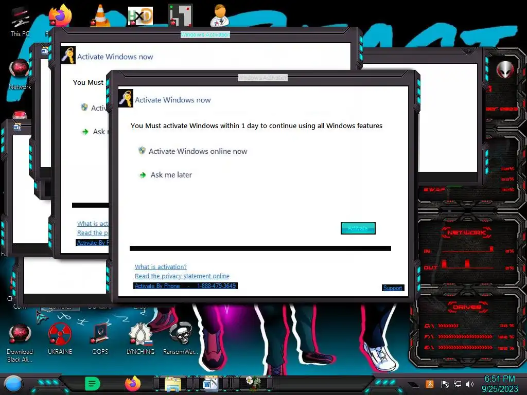Choose Activate Windows online now
This screenshot has width=527, height=395.
pos(198,151)
